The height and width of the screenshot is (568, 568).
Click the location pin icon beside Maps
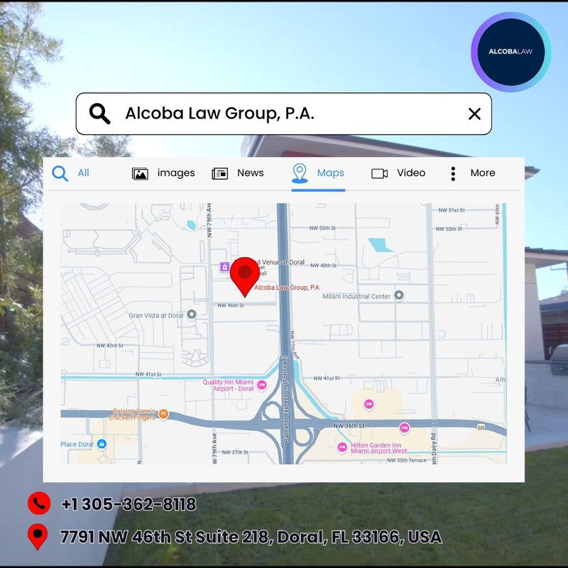300,173
